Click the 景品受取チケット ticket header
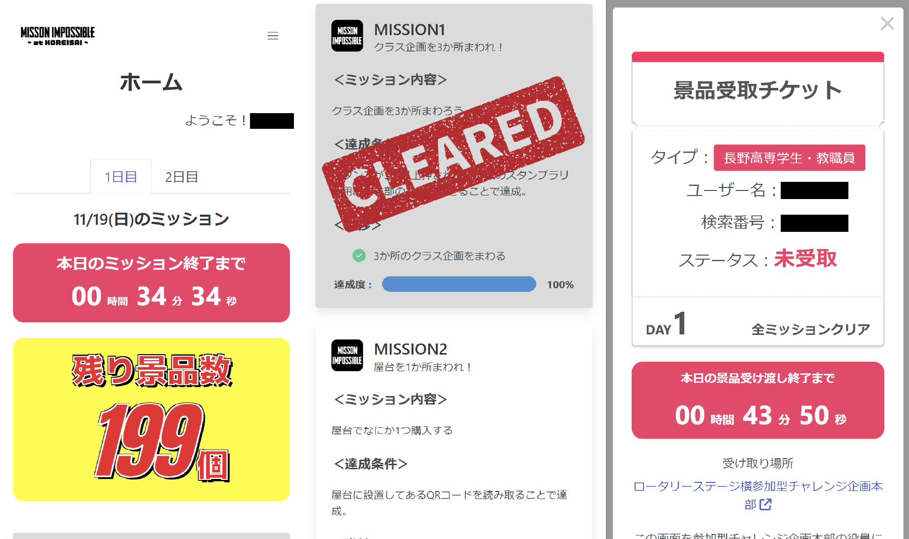The height and width of the screenshot is (539, 909). [757, 91]
